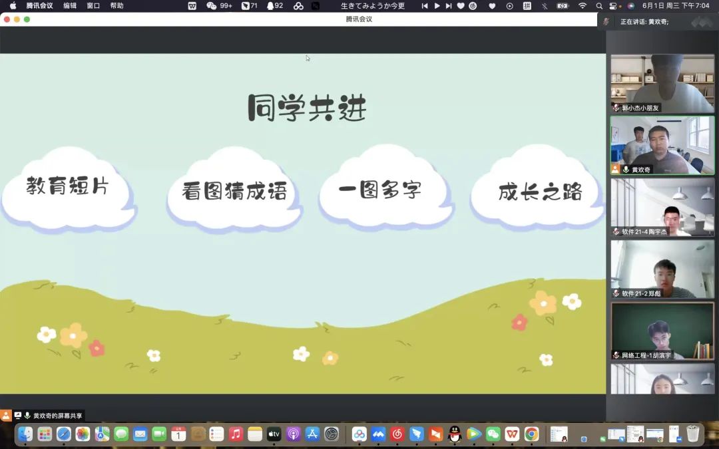This screenshot has height=449, width=719.
Task: Click the WeChat icon in menu bar
Action: point(212,5)
